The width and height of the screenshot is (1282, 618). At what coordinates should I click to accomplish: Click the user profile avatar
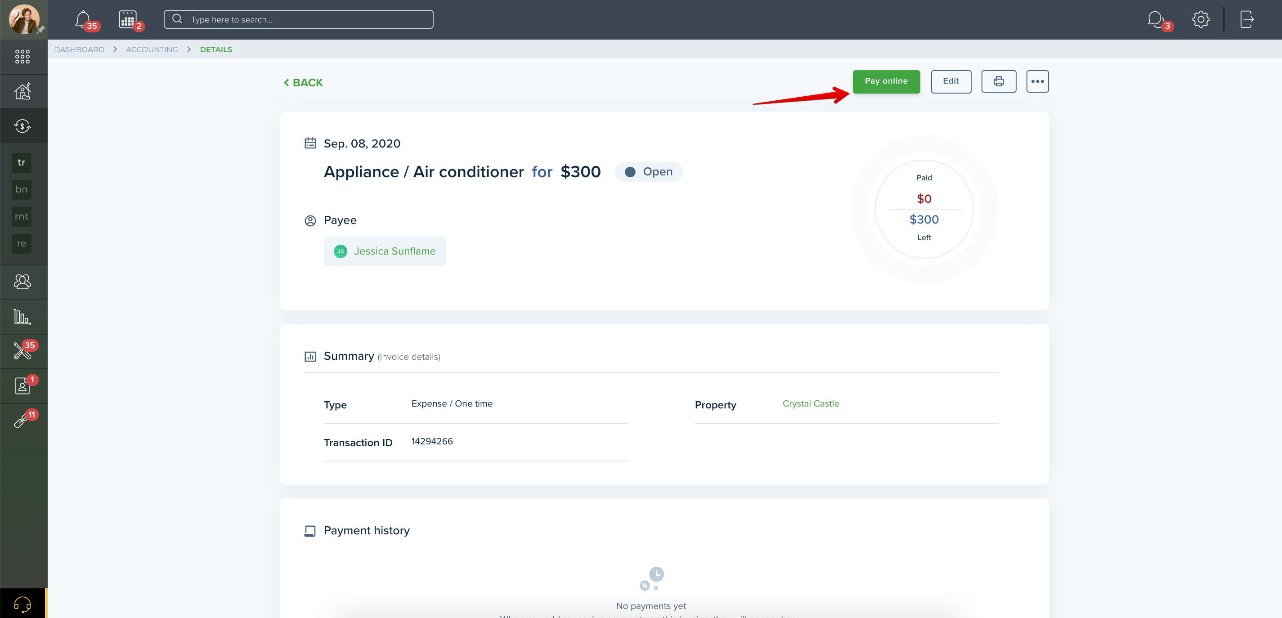tap(24, 19)
